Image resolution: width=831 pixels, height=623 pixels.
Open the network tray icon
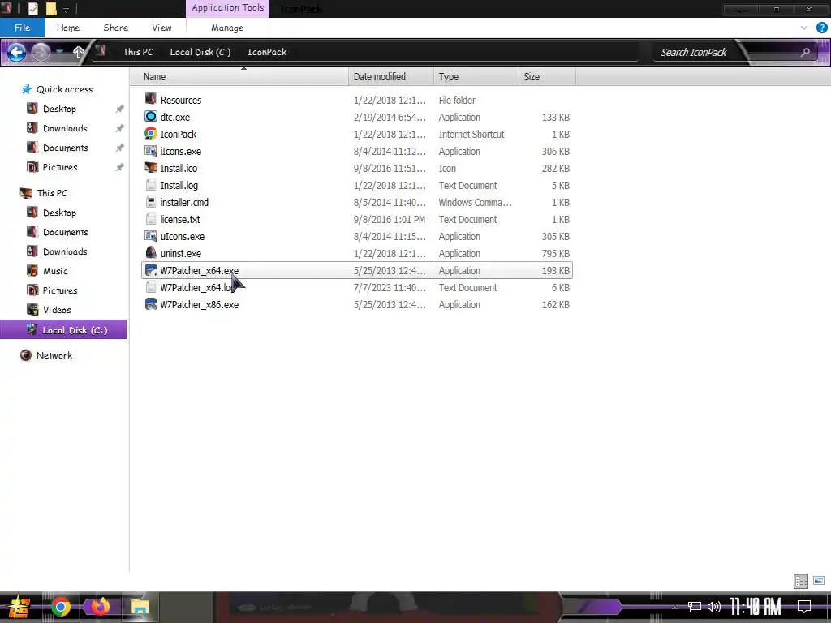click(x=695, y=607)
